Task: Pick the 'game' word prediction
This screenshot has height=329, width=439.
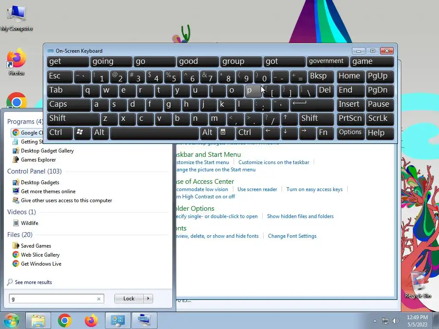Action: pyautogui.click(x=372, y=62)
